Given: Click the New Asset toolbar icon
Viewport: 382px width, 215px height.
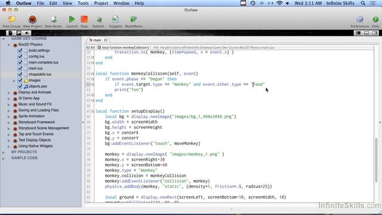Looking at the screenshot, I should 53,19.
